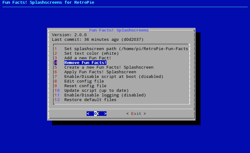
Task: Click the 'Fun Facts! Splashscreens' dialog title
Action: [x=119, y=30]
